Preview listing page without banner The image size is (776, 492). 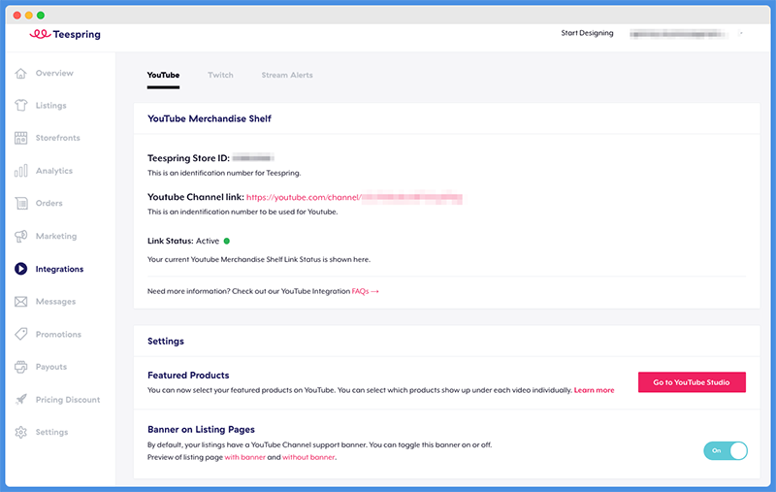(308, 457)
